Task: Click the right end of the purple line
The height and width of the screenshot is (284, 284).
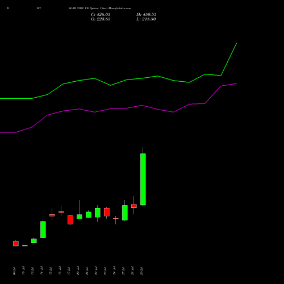Action: pos(236,83)
